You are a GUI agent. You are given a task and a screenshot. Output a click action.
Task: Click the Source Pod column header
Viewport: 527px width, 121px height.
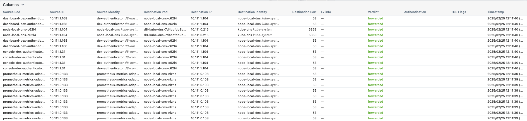[x=11, y=12]
